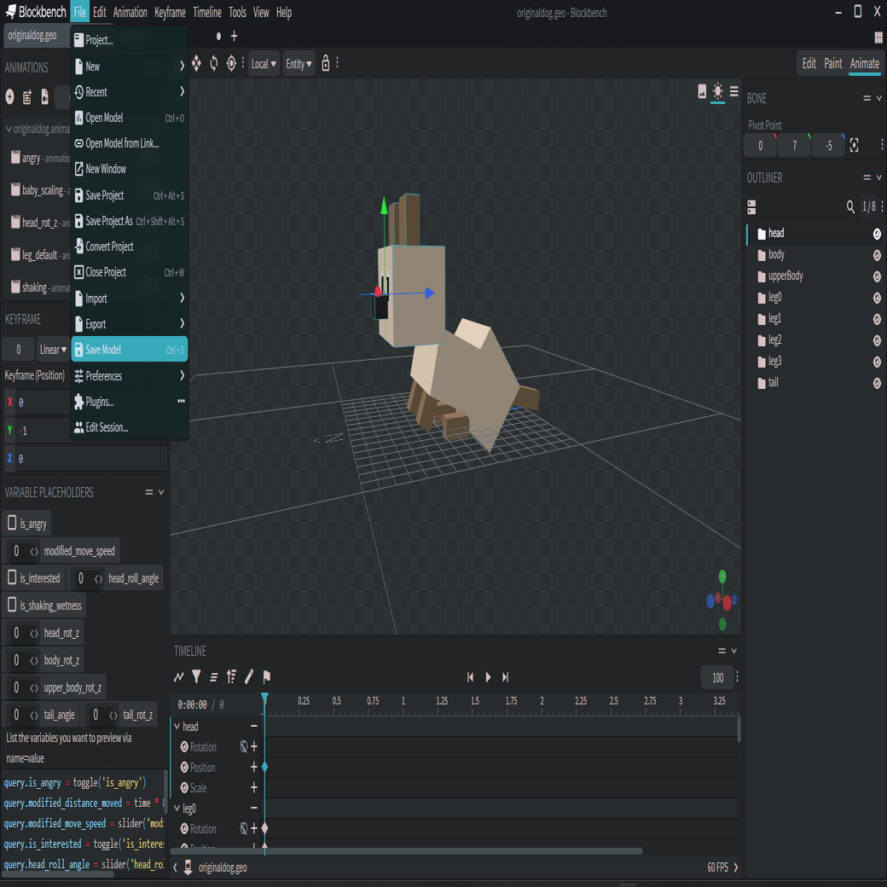Toggle visibility of upperBody bone
The image size is (887, 887).
point(876,276)
